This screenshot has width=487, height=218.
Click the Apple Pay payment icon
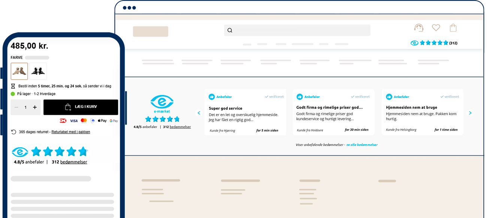[102, 121]
